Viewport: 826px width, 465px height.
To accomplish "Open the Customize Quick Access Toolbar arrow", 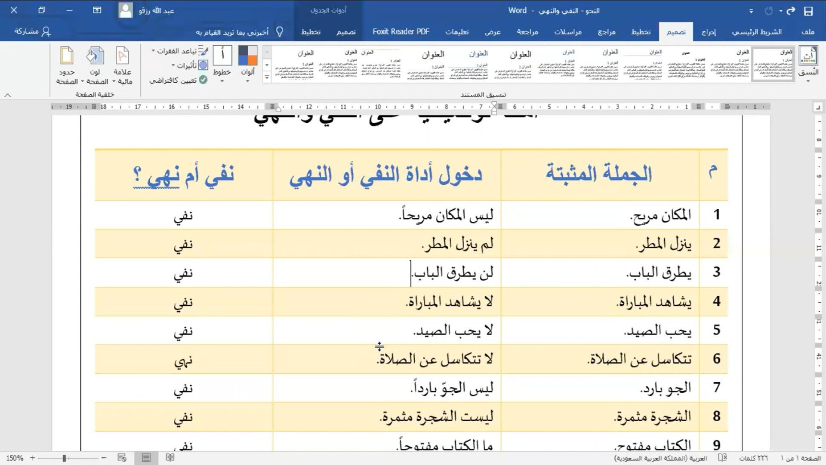I will 751,12.
